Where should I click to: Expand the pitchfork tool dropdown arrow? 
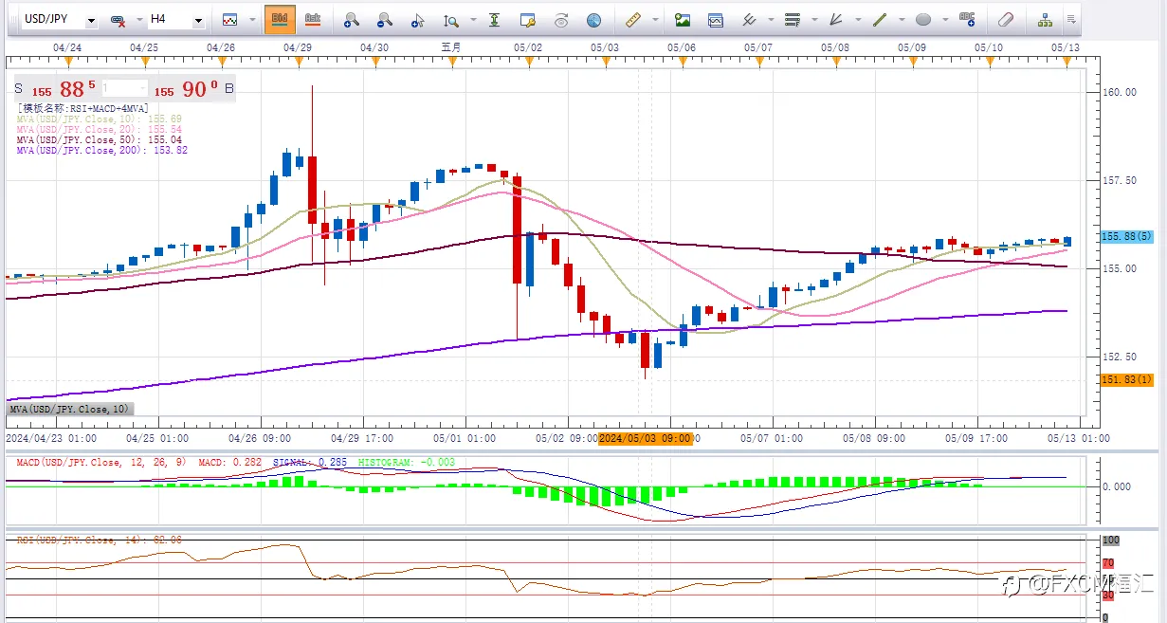click(770, 20)
